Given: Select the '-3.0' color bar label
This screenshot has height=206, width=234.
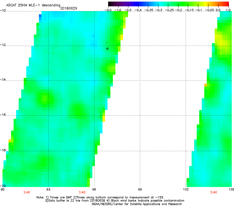Looking at the screenshot, I should pyautogui.click(x=108, y=10).
